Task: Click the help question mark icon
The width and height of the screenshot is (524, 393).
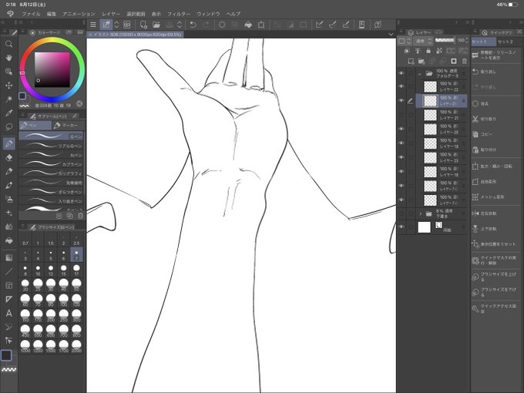Action: 378,25
